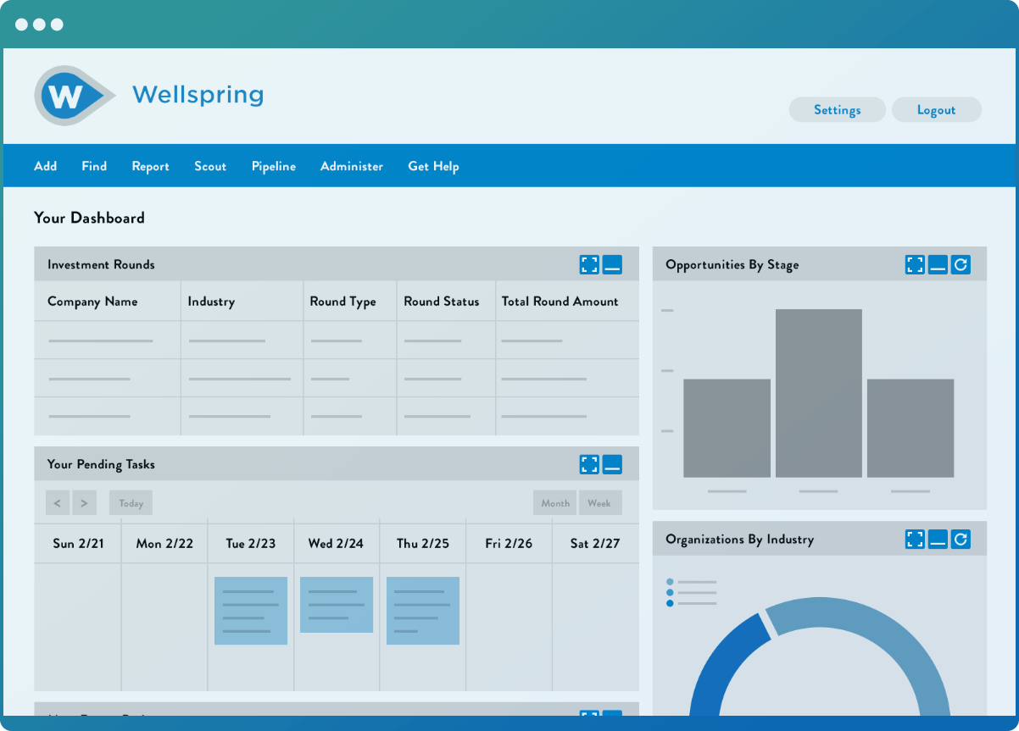This screenshot has width=1019, height=731.
Task: Sort by Company Name column header
Action: (x=92, y=302)
